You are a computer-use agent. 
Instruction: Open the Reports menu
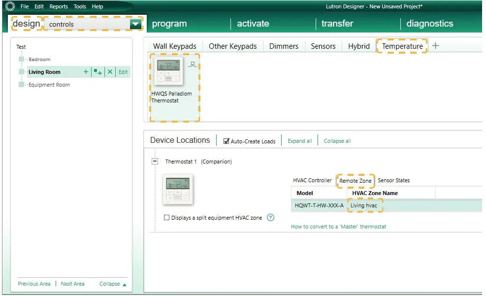[58, 6]
